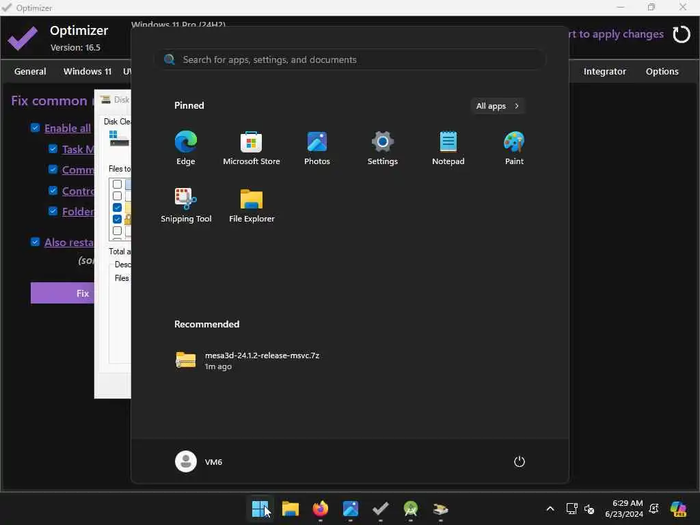Open the Integrator tab in Optimizer

604,71
